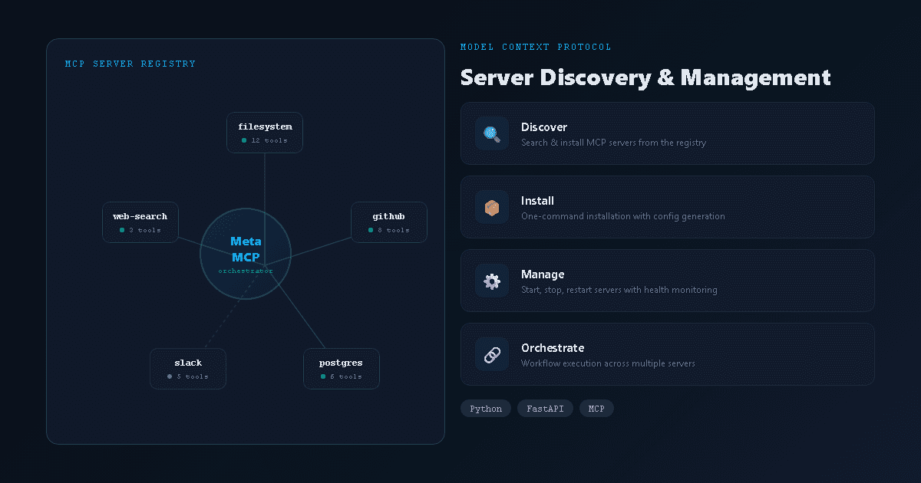Click the Orchestrate chain-link icon
The image size is (921, 483).
tap(491, 353)
